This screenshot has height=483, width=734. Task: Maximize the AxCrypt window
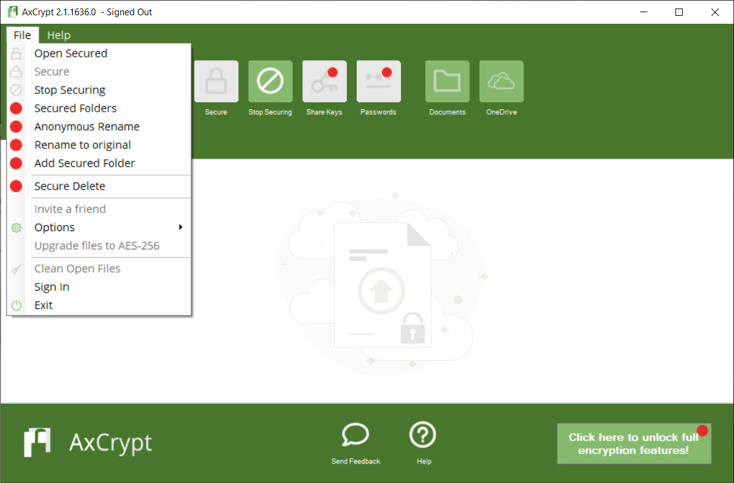(679, 12)
